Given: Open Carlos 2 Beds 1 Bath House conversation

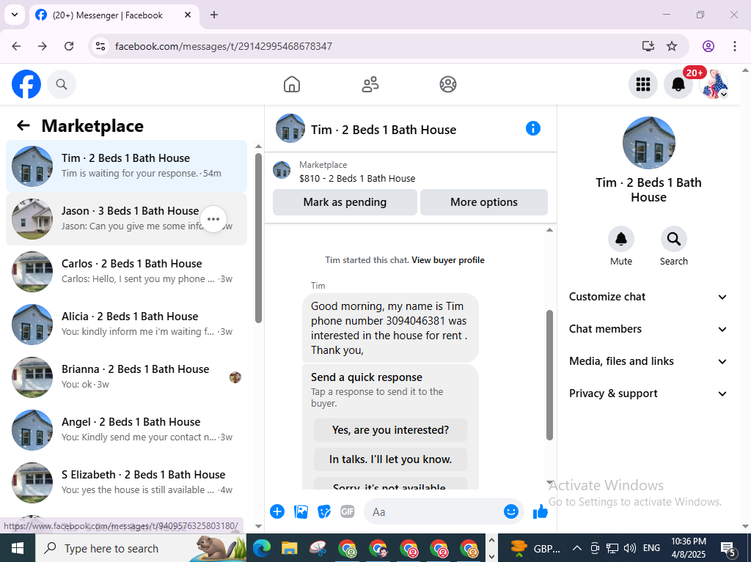Looking at the screenshot, I should pos(126,271).
